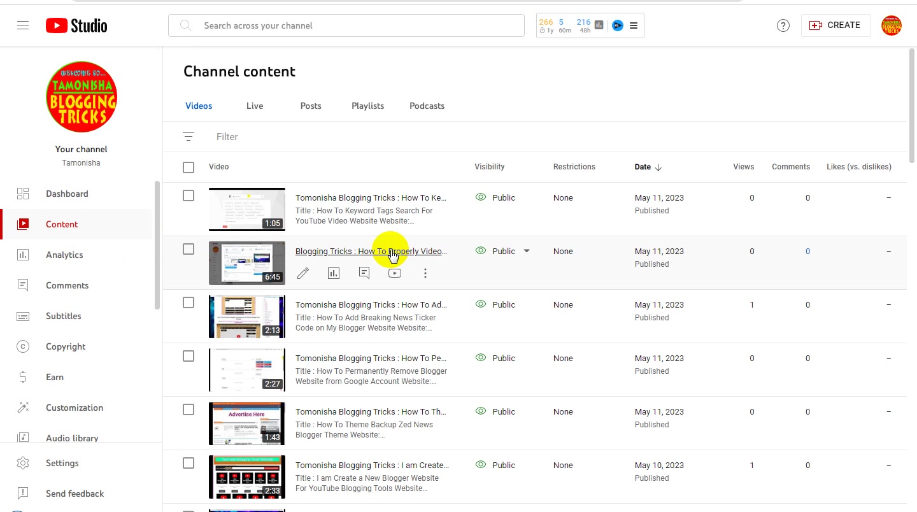Switch to the Playlists tab
Image resolution: width=917 pixels, height=512 pixels.
[368, 106]
